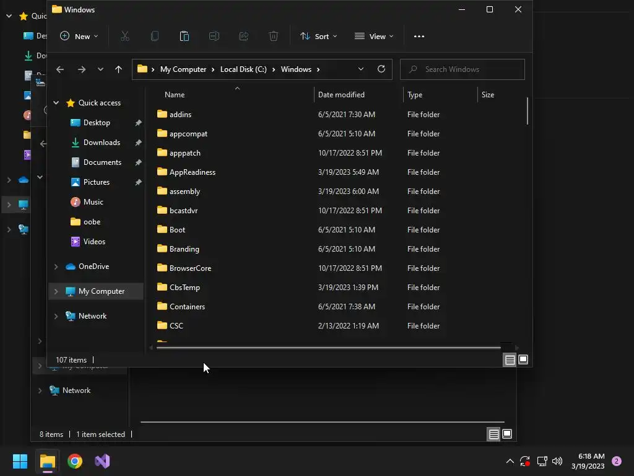Screen dimensions: 634x476
Task: Expand the OneDrive tree node
Action: (56, 267)
